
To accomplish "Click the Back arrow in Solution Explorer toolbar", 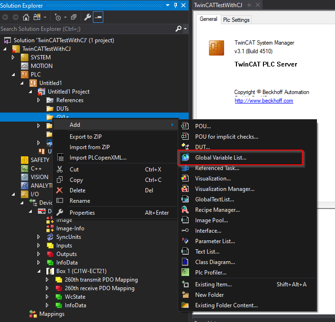I will pos(5,17).
